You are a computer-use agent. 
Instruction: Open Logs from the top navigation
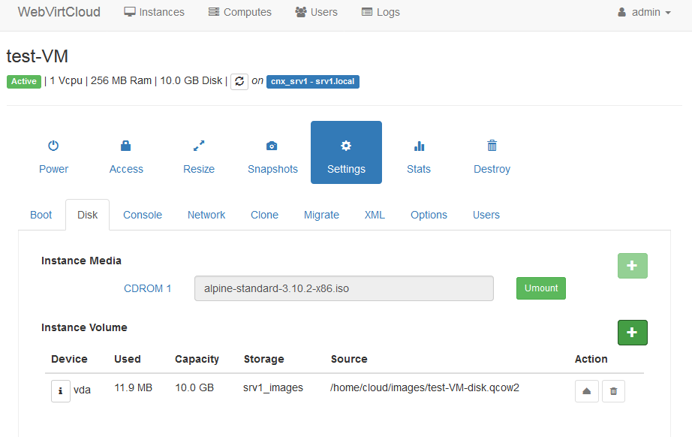pos(381,12)
